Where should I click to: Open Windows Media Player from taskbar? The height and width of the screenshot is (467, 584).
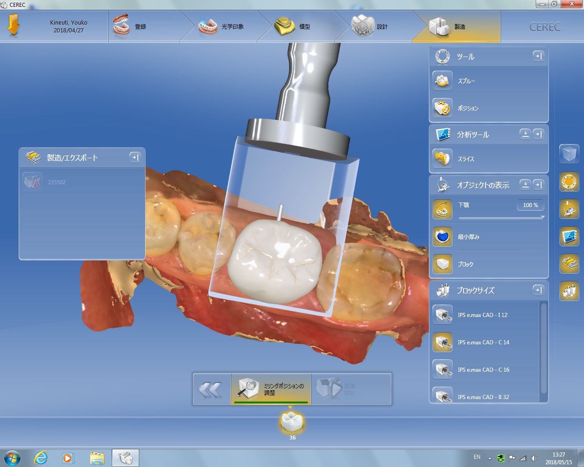tap(68, 457)
